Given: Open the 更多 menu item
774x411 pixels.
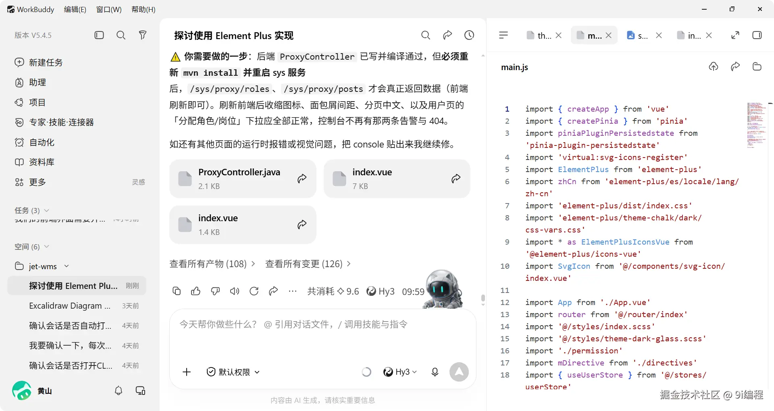Looking at the screenshot, I should click(x=31, y=182).
